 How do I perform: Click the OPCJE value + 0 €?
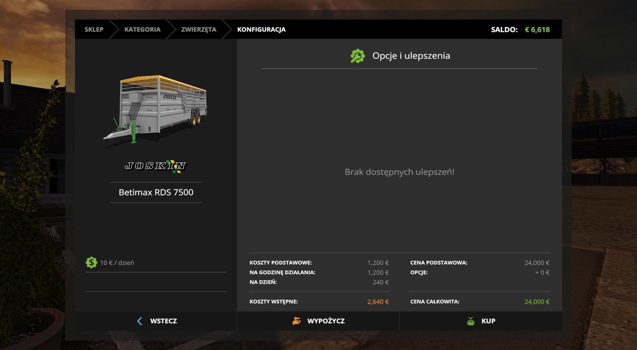click(x=542, y=272)
